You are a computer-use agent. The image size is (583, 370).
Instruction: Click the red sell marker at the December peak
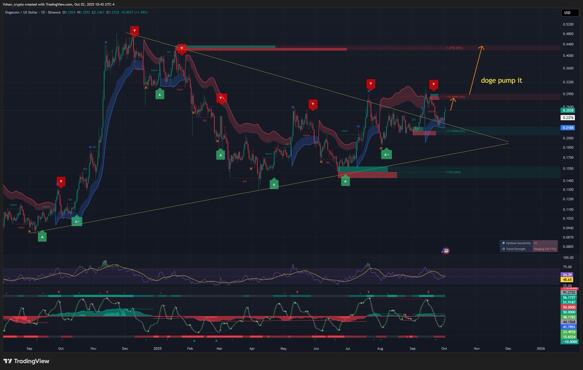pyautogui.click(x=135, y=31)
